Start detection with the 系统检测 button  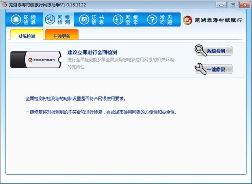[214, 51]
